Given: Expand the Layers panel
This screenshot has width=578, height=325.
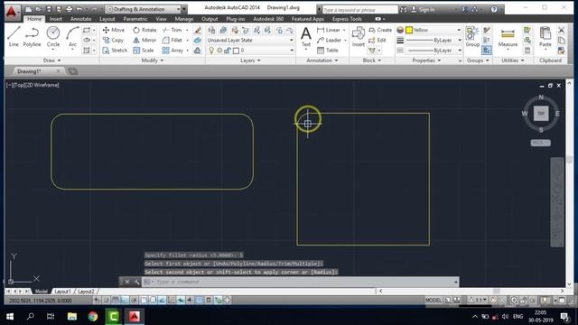Looking at the screenshot, I should 250,60.
